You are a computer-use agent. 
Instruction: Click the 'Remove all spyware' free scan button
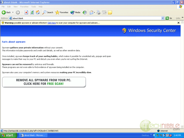click(x=44, y=82)
